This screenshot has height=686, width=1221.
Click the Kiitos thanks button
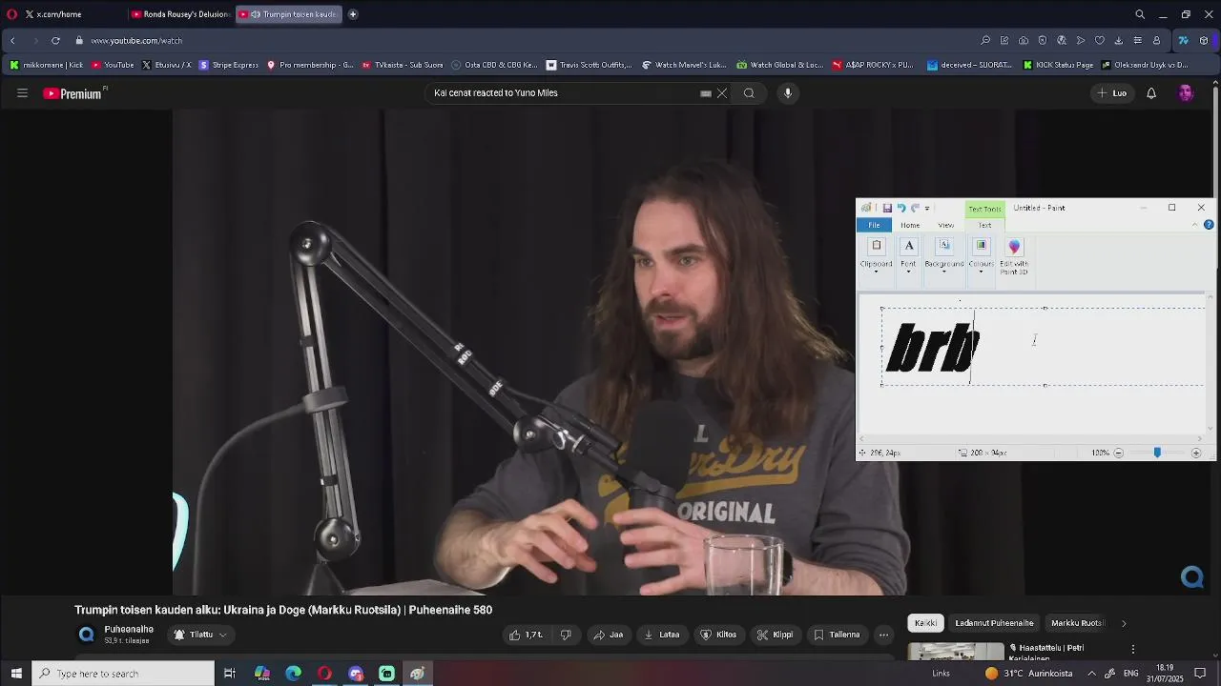click(x=718, y=635)
